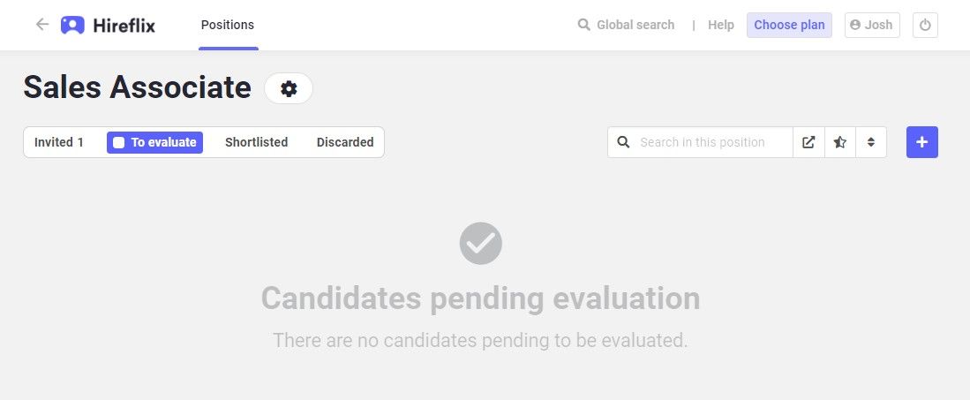Open the sort order up-down arrows

pyautogui.click(x=871, y=142)
